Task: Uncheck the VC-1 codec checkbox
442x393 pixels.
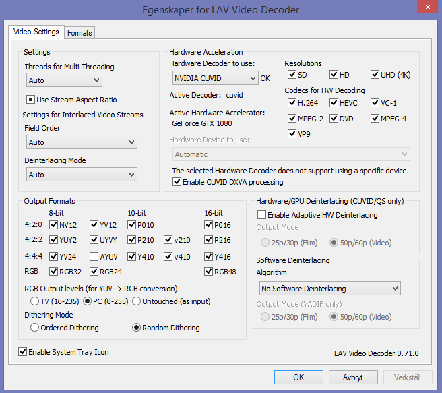Action: coord(375,103)
